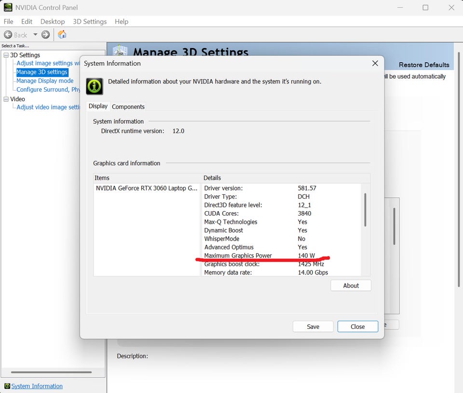The image size is (463, 393).
Task: Click the Home icon in toolbar
Action: (x=62, y=35)
